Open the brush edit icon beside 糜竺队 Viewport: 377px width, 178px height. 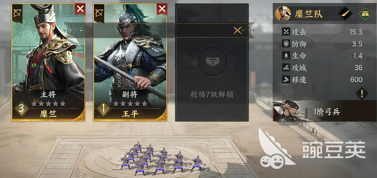pyautogui.click(x=345, y=13)
